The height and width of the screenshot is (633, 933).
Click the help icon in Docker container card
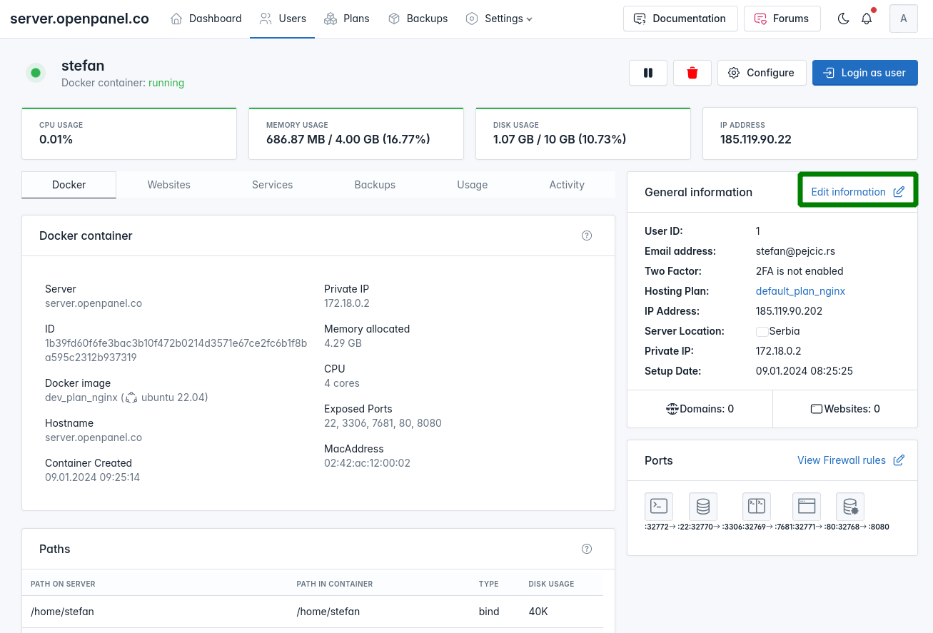587,236
